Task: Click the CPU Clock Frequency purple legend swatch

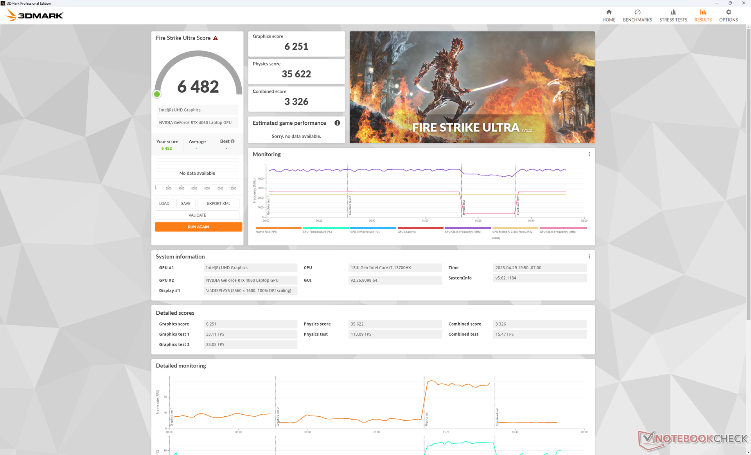Action: click(x=467, y=228)
